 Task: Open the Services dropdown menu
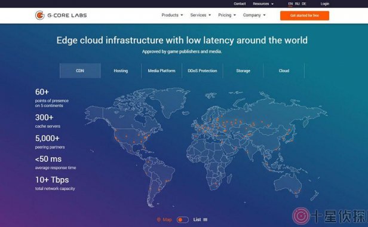pyautogui.click(x=201, y=15)
